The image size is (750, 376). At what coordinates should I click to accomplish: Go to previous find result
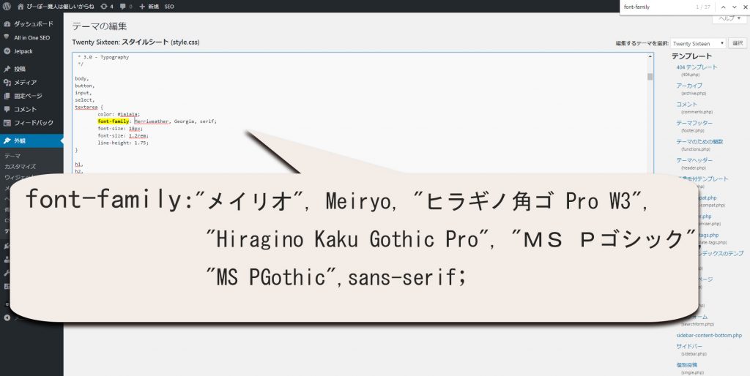pos(723,7)
